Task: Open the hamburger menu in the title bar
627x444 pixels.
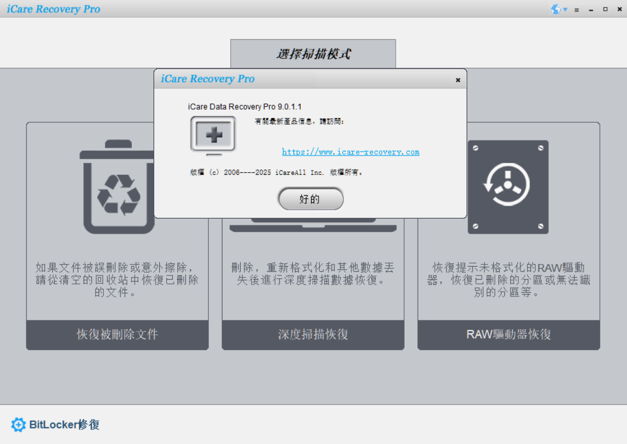Action: pos(577,9)
